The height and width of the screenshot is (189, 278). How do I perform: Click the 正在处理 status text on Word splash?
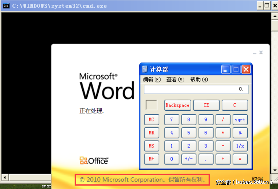tap(91, 111)
